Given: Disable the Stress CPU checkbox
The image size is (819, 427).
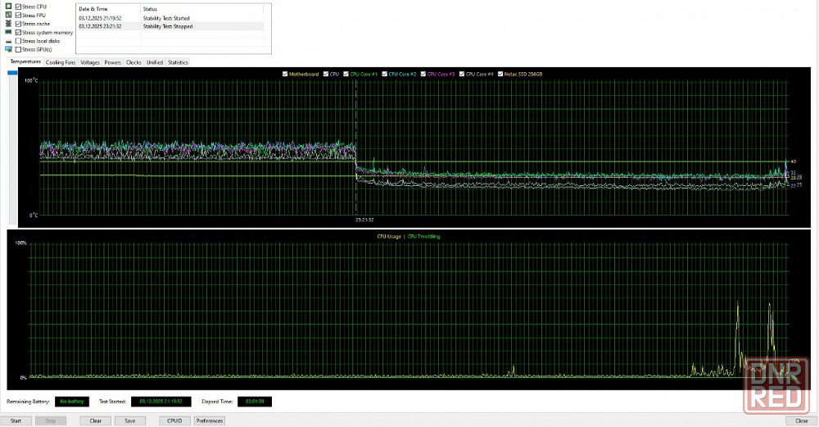Looking at the screenshot, I should pos(19,7).
